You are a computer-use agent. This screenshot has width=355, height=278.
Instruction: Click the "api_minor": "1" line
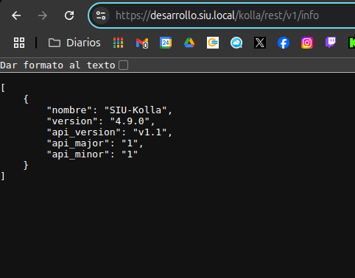coord(92,154)
